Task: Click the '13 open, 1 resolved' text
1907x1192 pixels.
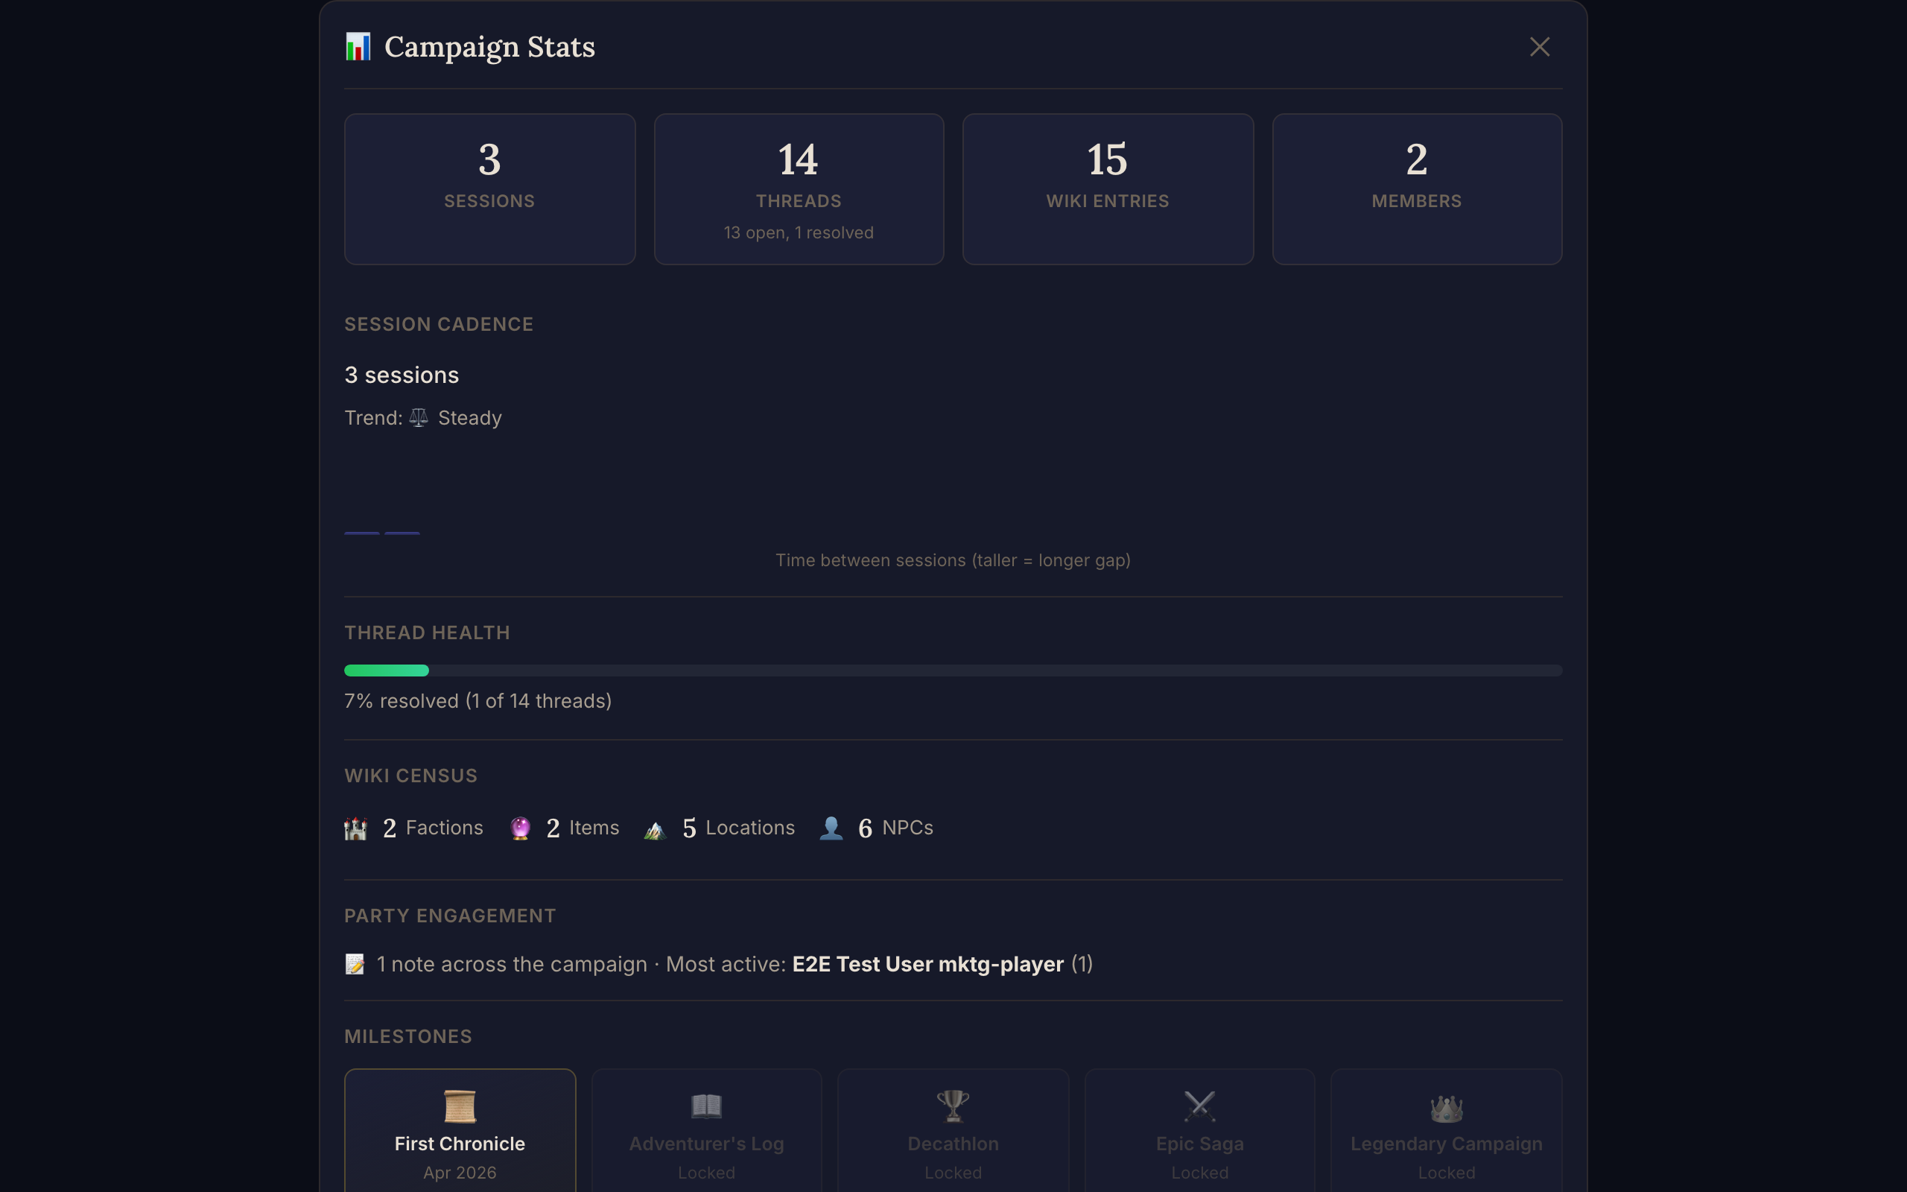Action: tap(799, 232)
